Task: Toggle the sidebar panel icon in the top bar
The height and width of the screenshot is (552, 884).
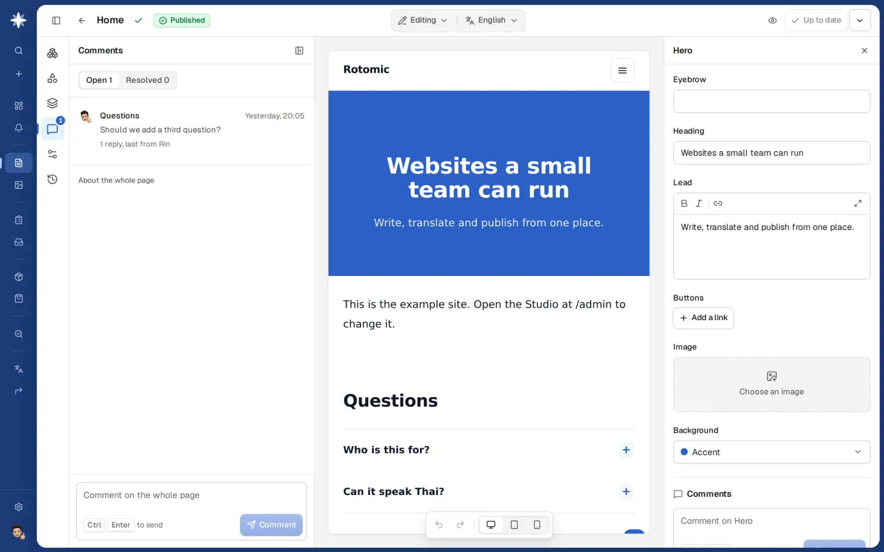Action: (56, 20)
